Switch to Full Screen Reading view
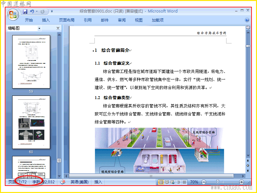 [167, 182]
